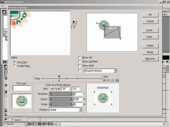Click the Fill Color swatch

pyautogui.click(x=22, y=88)
